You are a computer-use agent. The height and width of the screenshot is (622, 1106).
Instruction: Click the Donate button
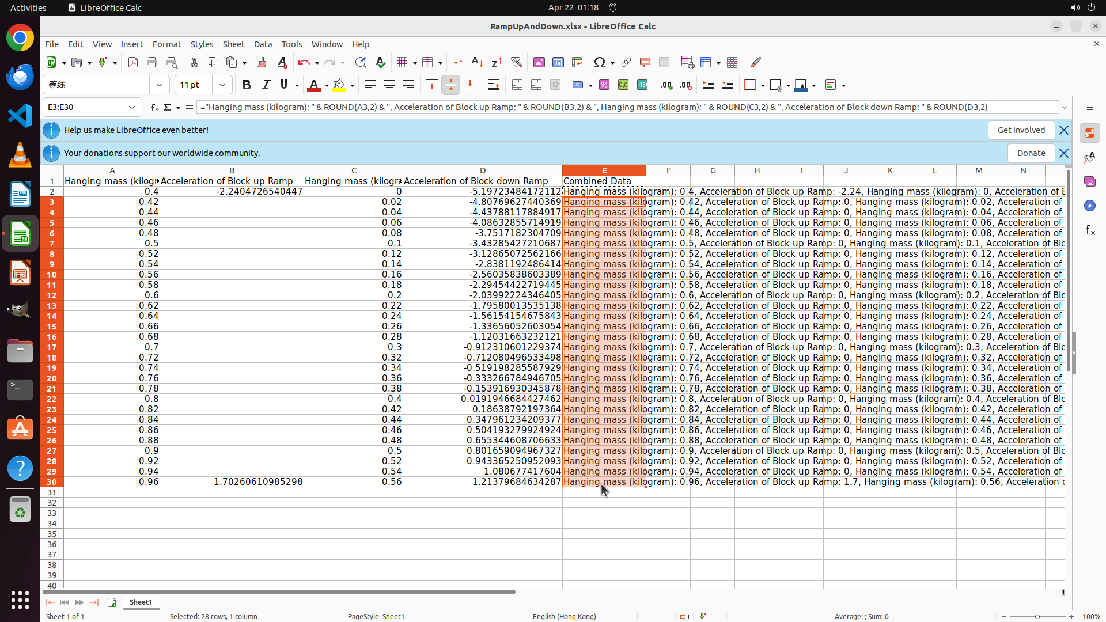(1031, 153)
